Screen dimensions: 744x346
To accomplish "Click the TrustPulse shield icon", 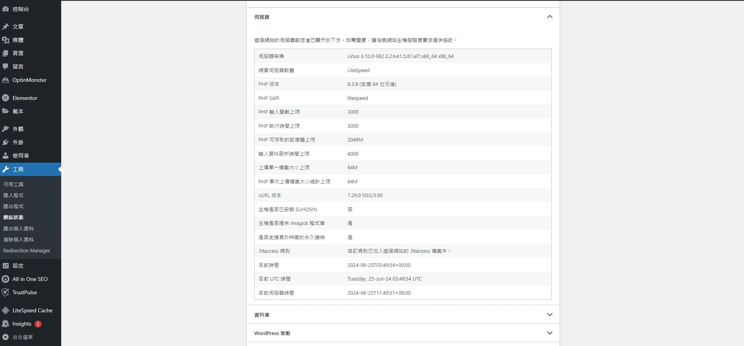I will point(5,292).
